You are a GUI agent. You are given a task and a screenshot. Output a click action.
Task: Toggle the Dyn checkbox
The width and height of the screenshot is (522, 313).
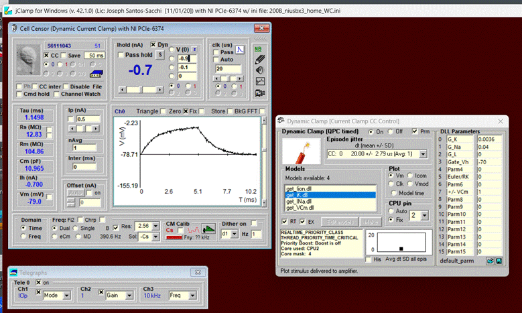coord(153,45)
